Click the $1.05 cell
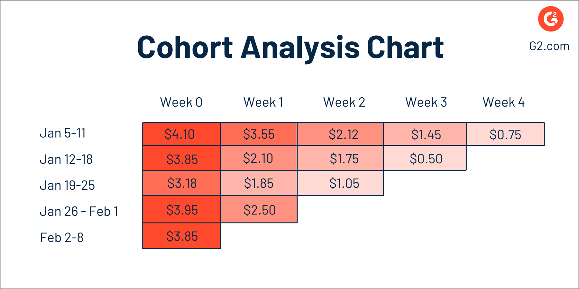 [x=344, y=183]
